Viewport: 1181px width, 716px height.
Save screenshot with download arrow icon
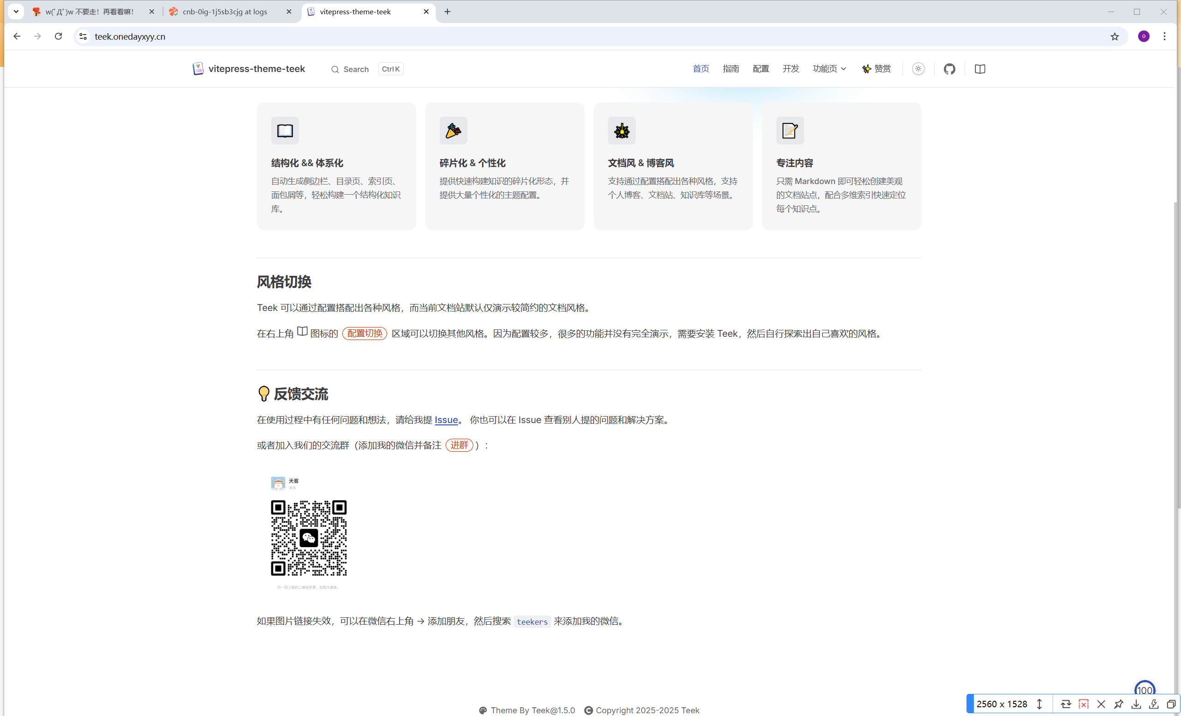[x=1136, y=704]
